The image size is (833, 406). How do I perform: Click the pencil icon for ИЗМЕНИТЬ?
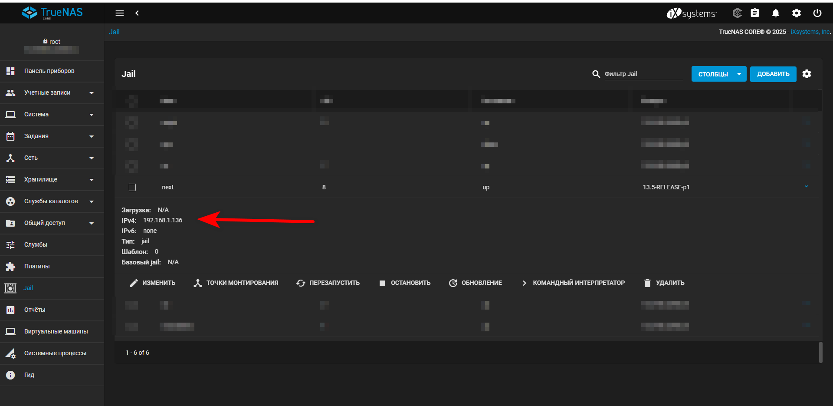[134, 283]
